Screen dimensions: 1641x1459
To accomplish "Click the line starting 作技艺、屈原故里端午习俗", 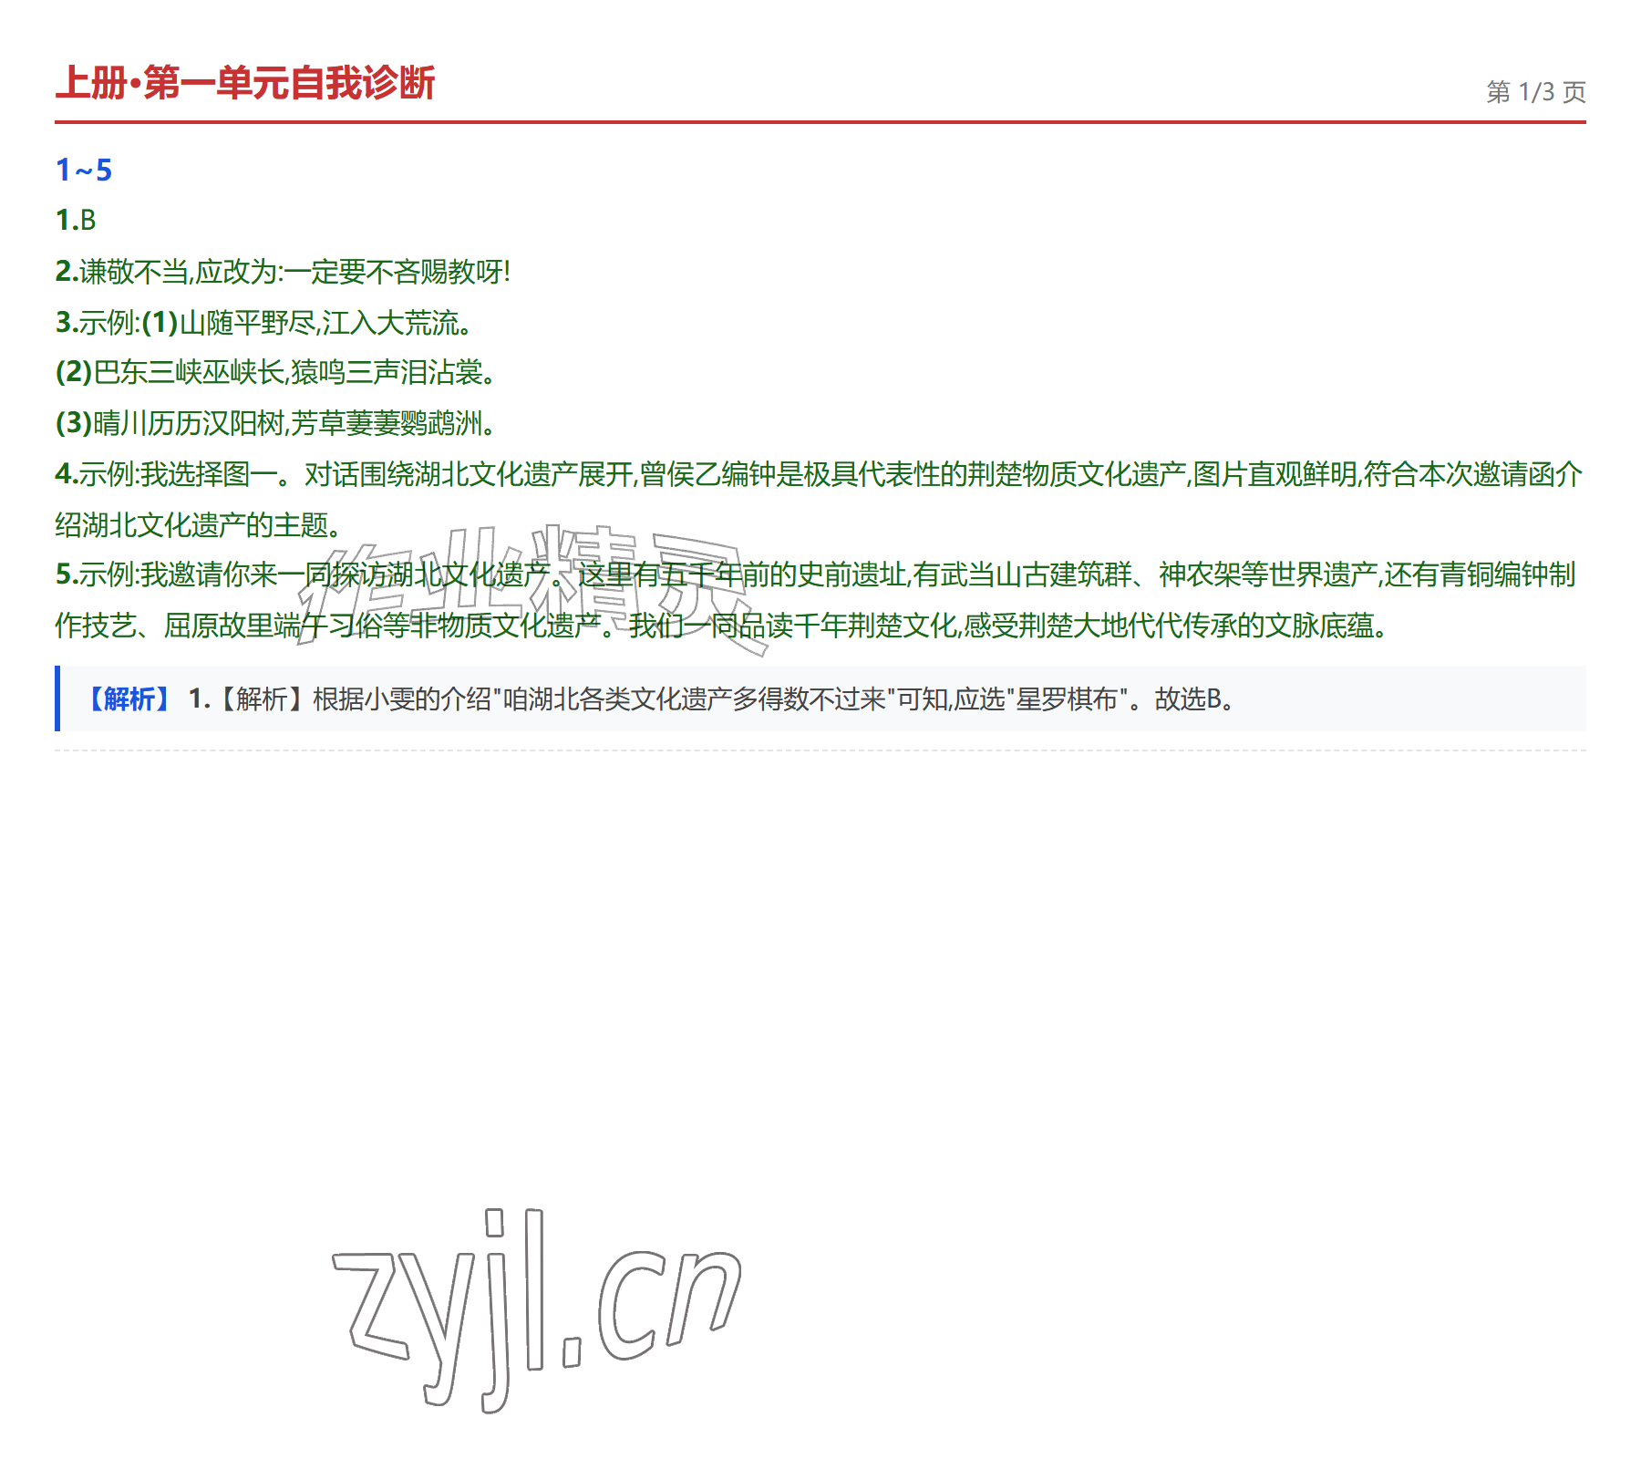I will 722,626.
